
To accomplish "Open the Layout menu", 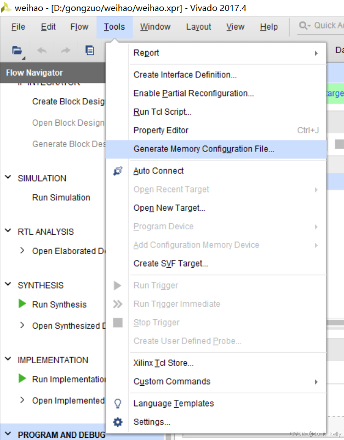I will [x=198, y=27].
